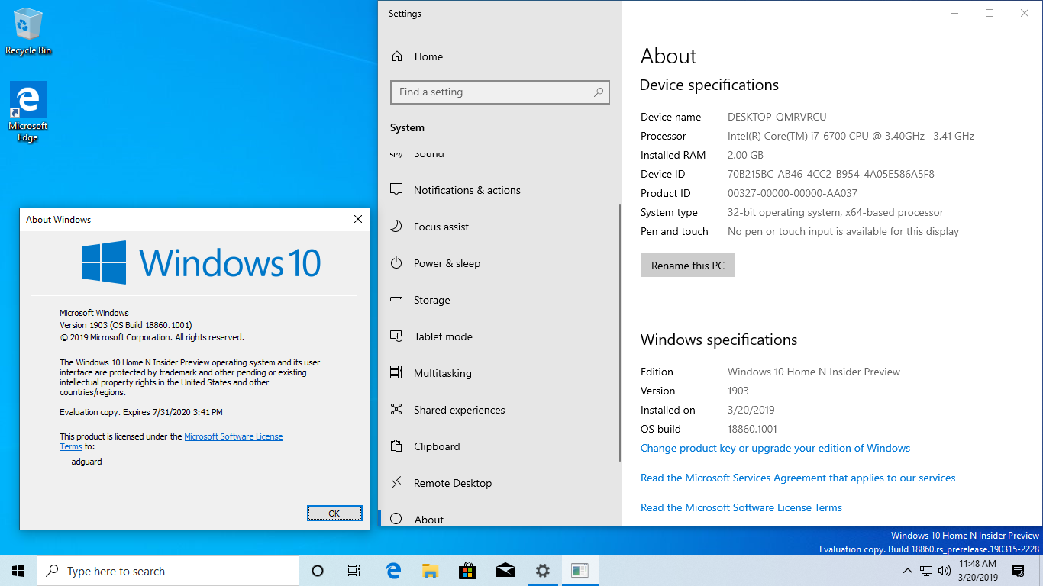Click the Focus assist moon icon
Image resolution: width=1043 pixels, height=586 pixels.
click(396, 227)
